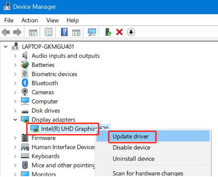This screenshot has width=218, height=177.
Task: Click the down arrow disable device icon
Action: 131,32
